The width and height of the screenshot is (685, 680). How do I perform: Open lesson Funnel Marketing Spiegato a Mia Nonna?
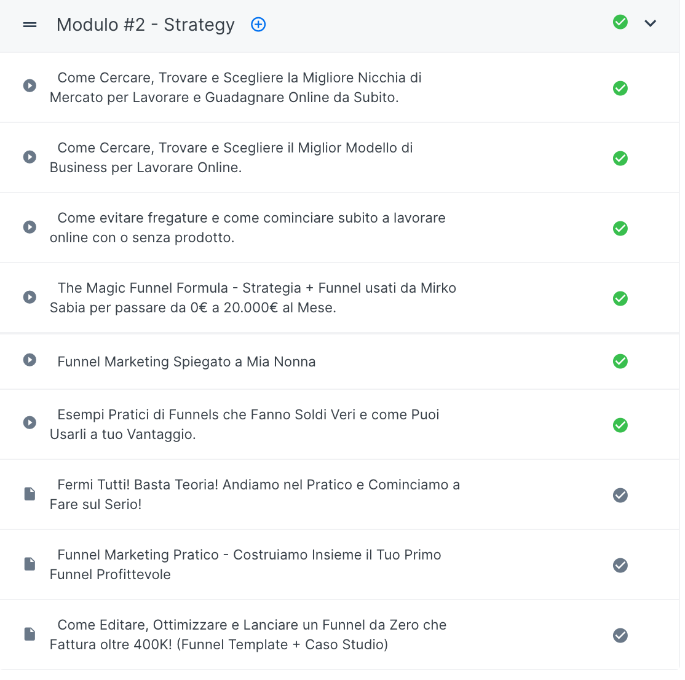(186, 362)
